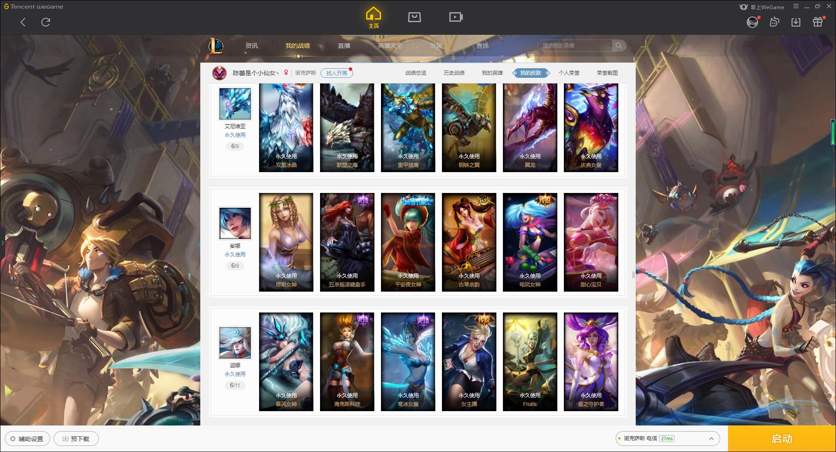Open the 我的英雄 sub-tab
Image resolution: width=836 pixels, height=452 pixels.
492,73
